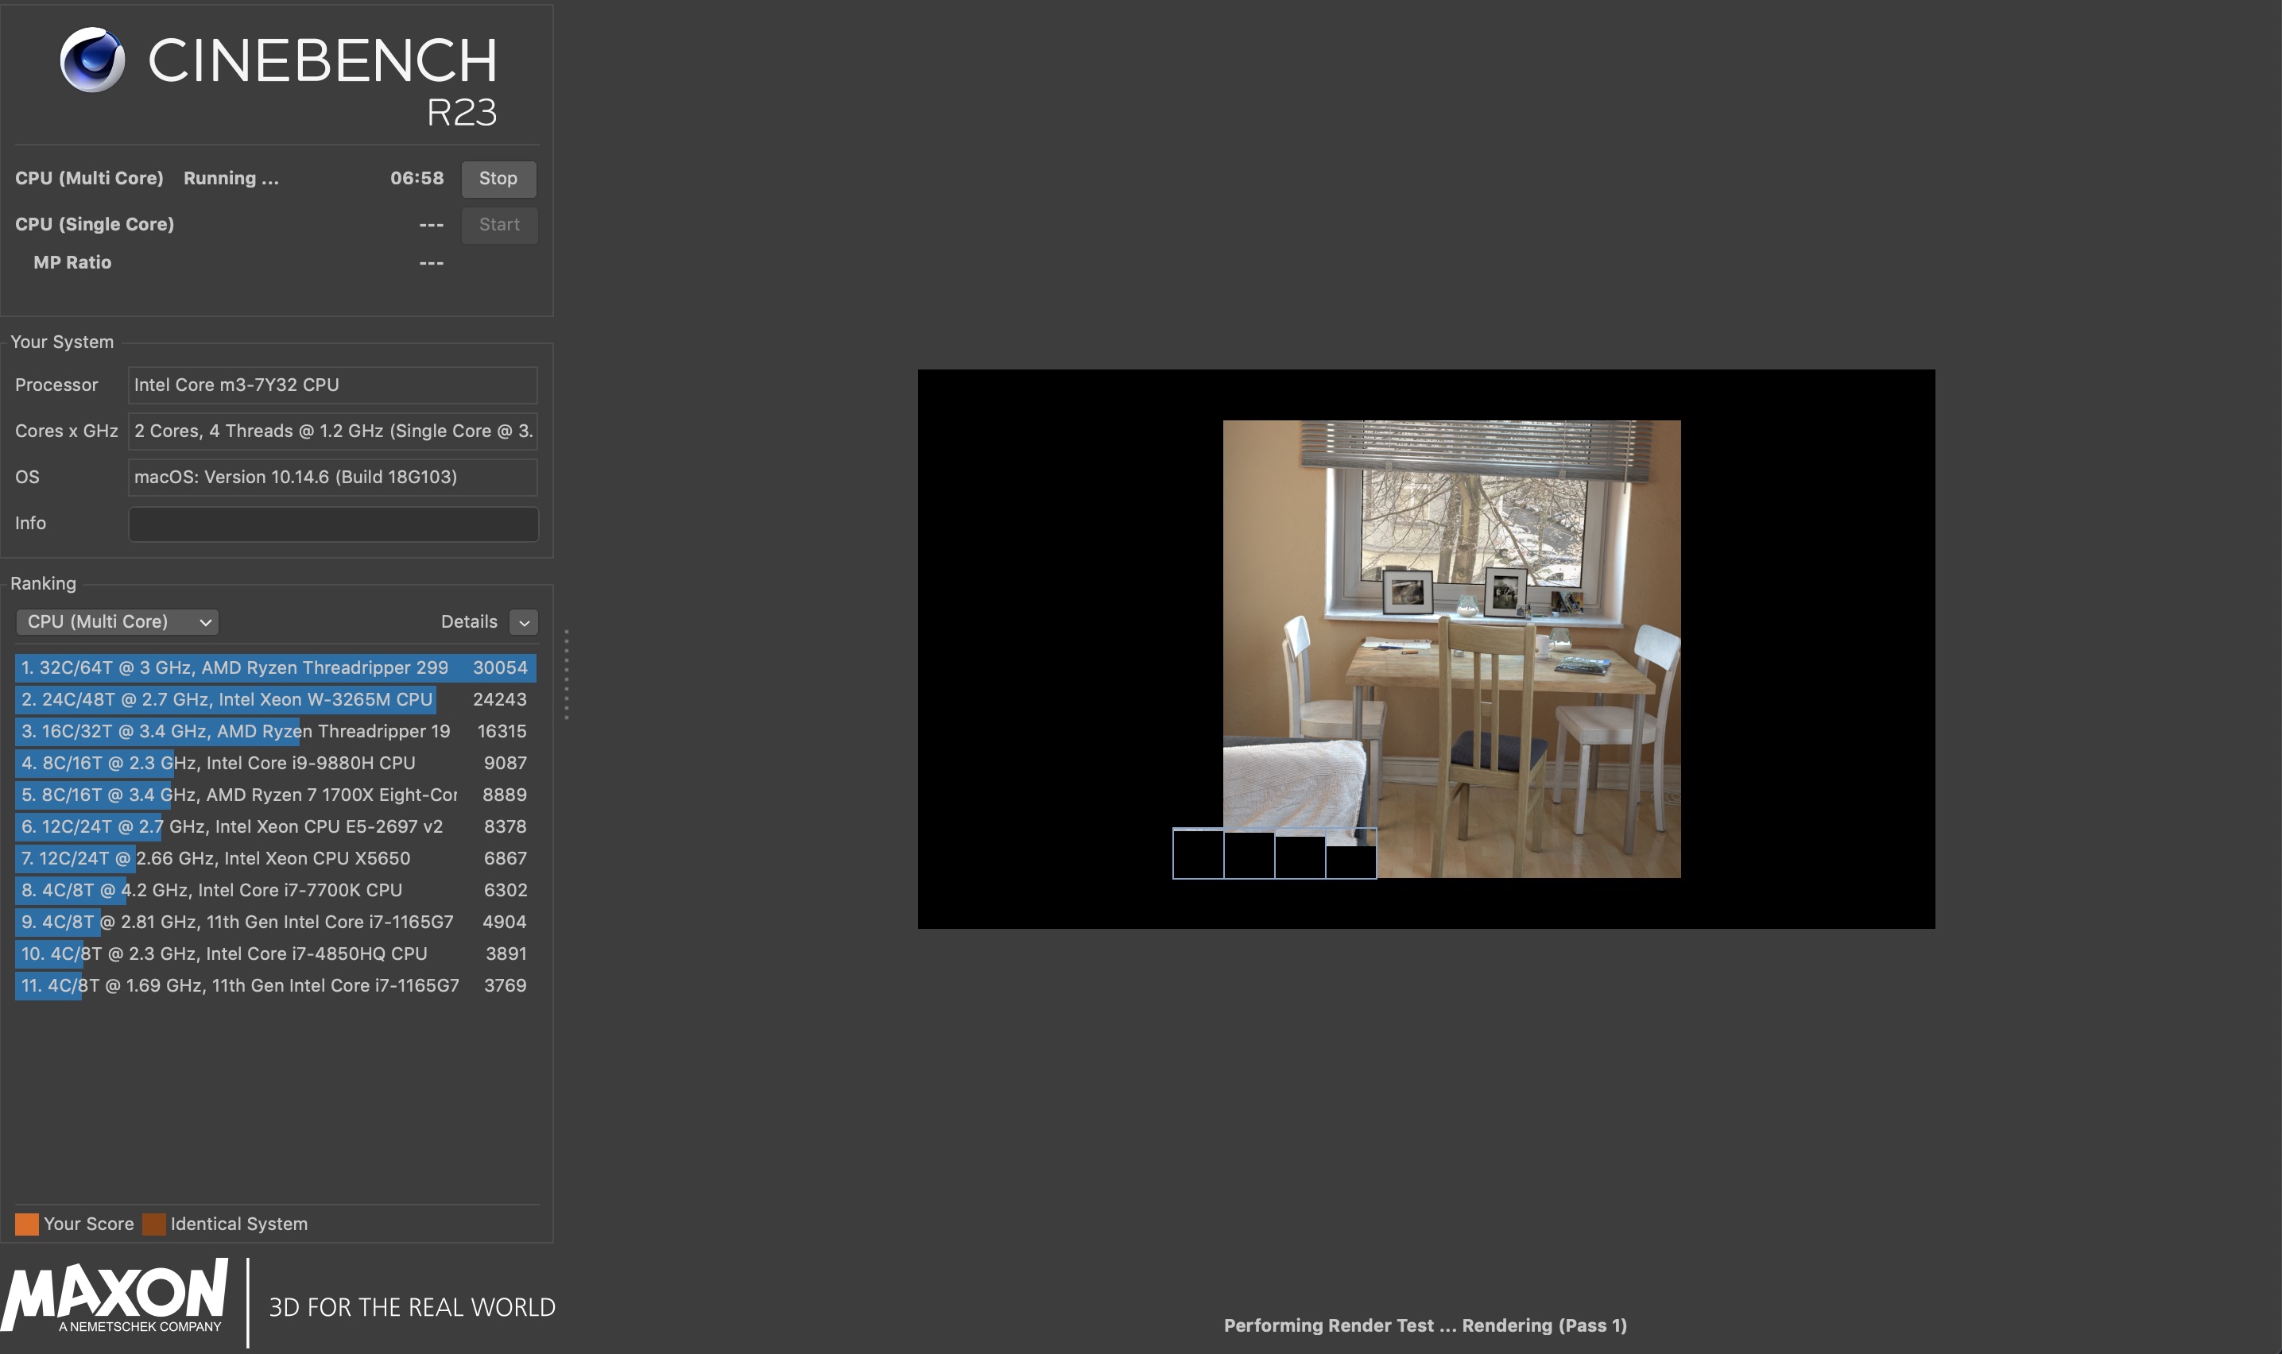The width and height of the screenshot is (2282, 1354).
Task: Click the Info input field in Your System
Action: coord(332,522)
